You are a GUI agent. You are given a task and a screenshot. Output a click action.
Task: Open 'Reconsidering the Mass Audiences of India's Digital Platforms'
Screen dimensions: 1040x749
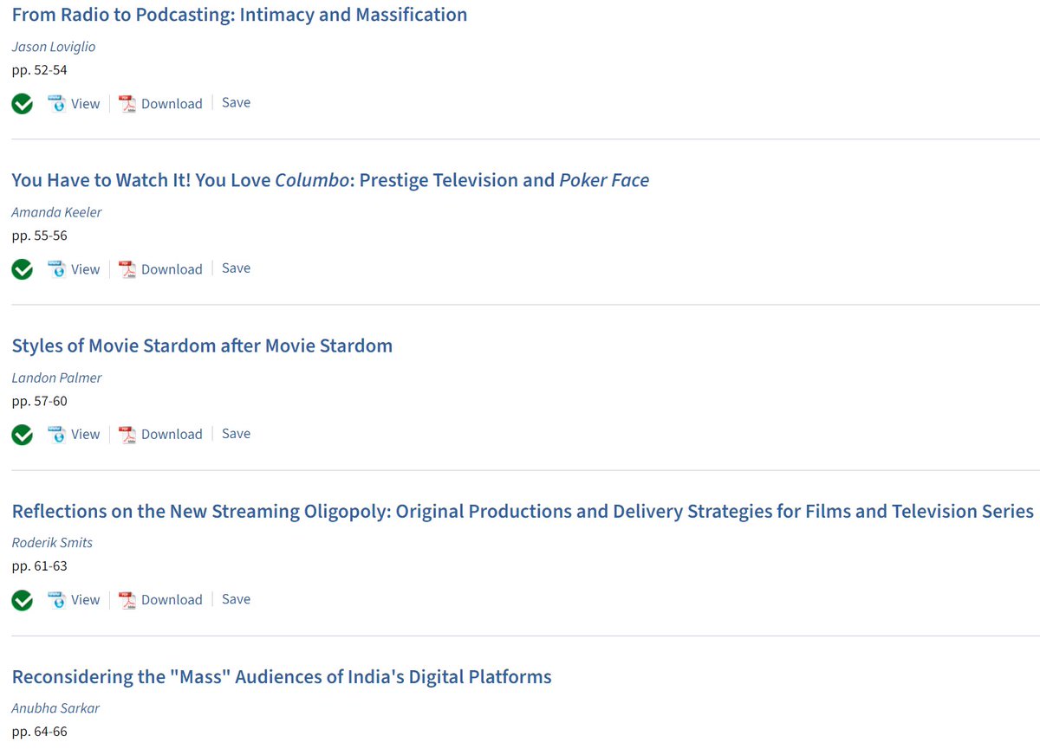[282, 676]
